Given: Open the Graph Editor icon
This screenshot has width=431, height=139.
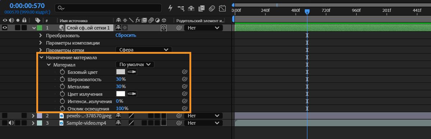Looking at the screenshot, I should point(222,9).
